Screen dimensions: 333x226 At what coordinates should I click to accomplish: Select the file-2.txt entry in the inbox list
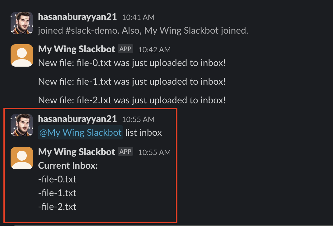tap(57, 206)
